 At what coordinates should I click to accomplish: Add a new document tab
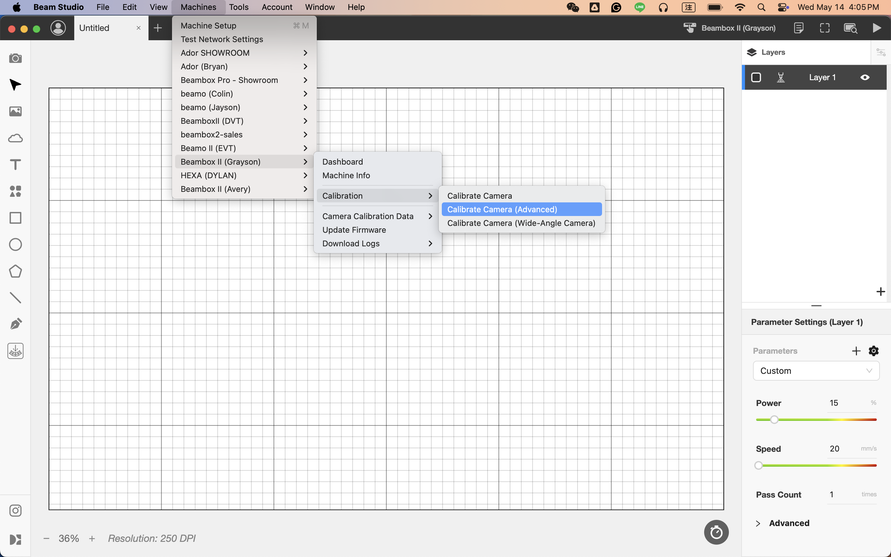point(157,28)
